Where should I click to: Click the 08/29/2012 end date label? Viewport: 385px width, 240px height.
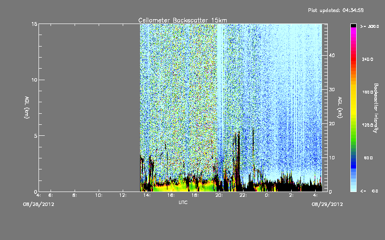click(327, 204)
